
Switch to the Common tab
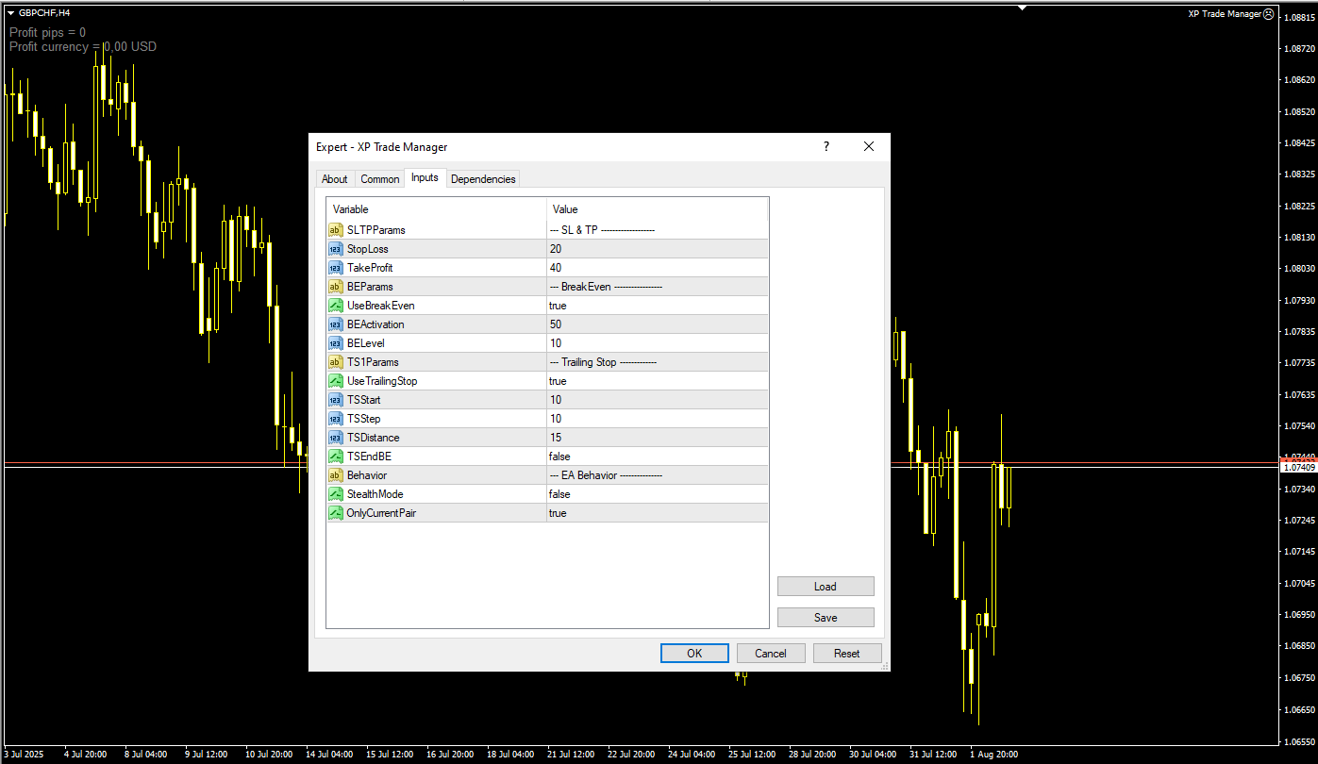coord(379,178)
